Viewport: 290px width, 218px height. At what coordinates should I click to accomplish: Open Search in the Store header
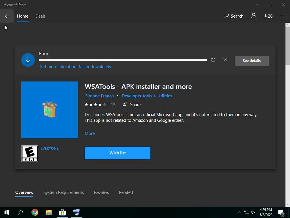tap(234, 16)
